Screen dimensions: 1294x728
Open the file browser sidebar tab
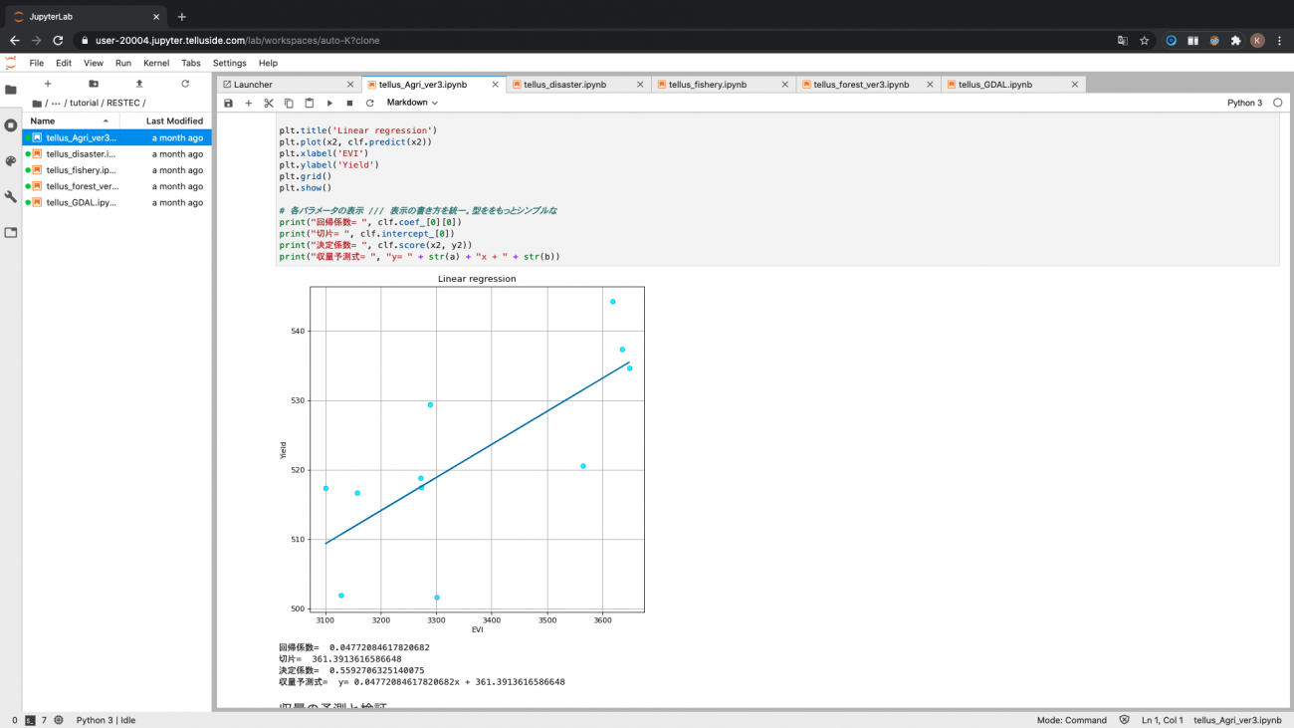click(x=11, y=90)
